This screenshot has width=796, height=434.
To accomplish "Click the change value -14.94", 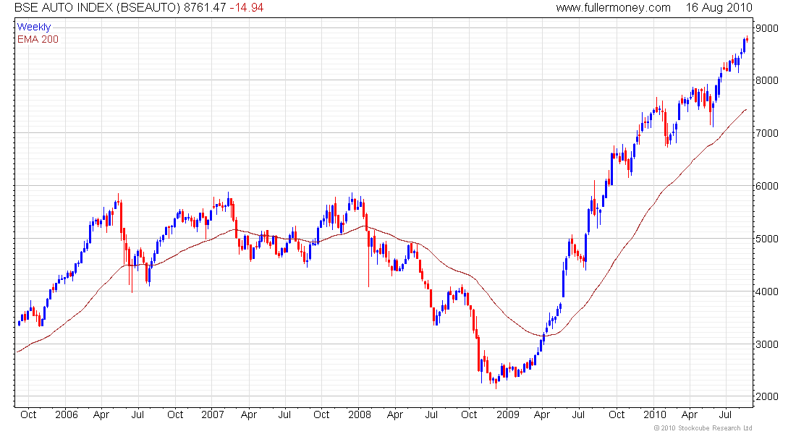I will pyautogui.click(x=247, y=8).
